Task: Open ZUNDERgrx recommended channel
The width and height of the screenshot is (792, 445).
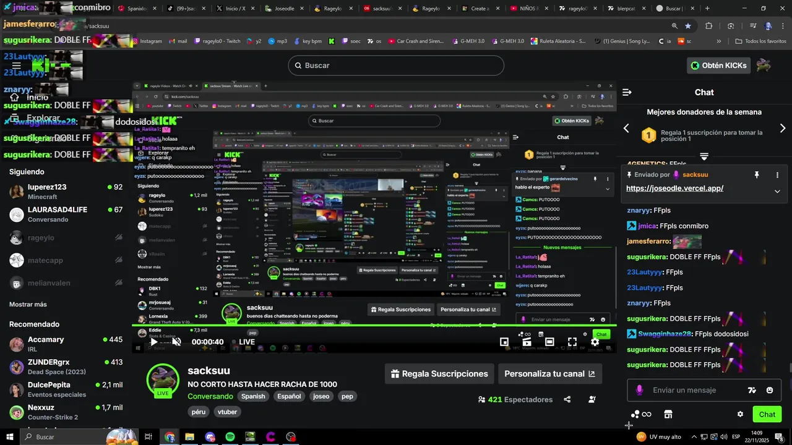Action: pyautogui.click(x=66, y=367)
